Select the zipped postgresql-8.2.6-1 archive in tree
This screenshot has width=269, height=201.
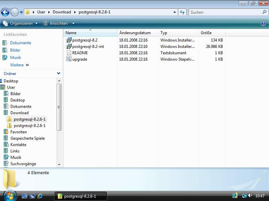tap(30, 126)
